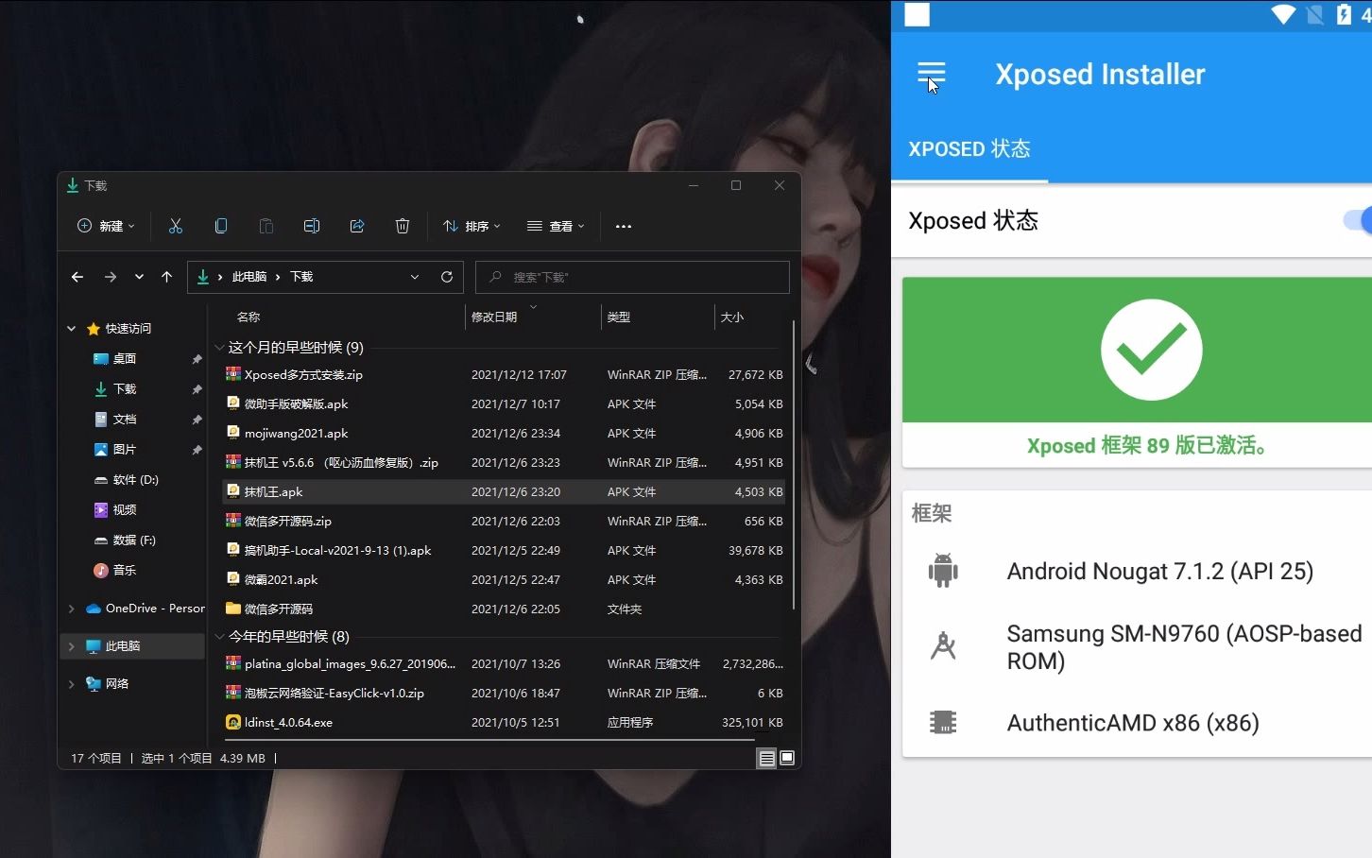Click the AuthenticAMD chip icon

pyautogui.click(x=943, y=723)
